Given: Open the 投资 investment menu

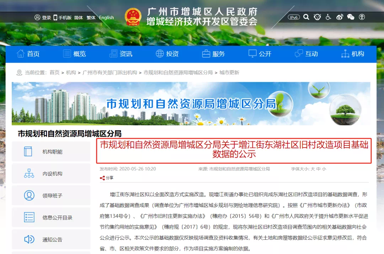Looking at the screenshot, I should click(x=172, y=54).
